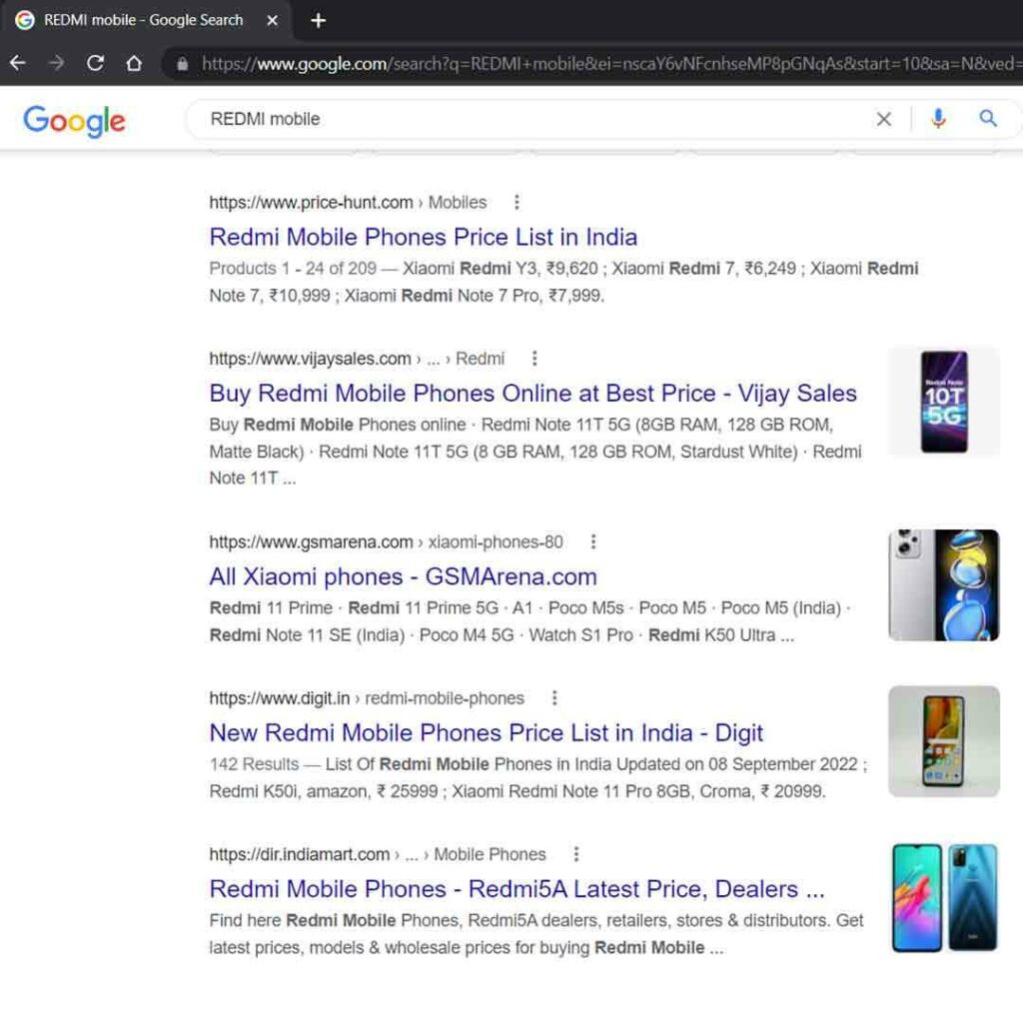
Task: Open the browser home page icon
Action: (134, 63)
